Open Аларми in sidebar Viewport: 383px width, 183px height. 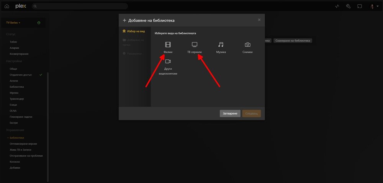15,48
